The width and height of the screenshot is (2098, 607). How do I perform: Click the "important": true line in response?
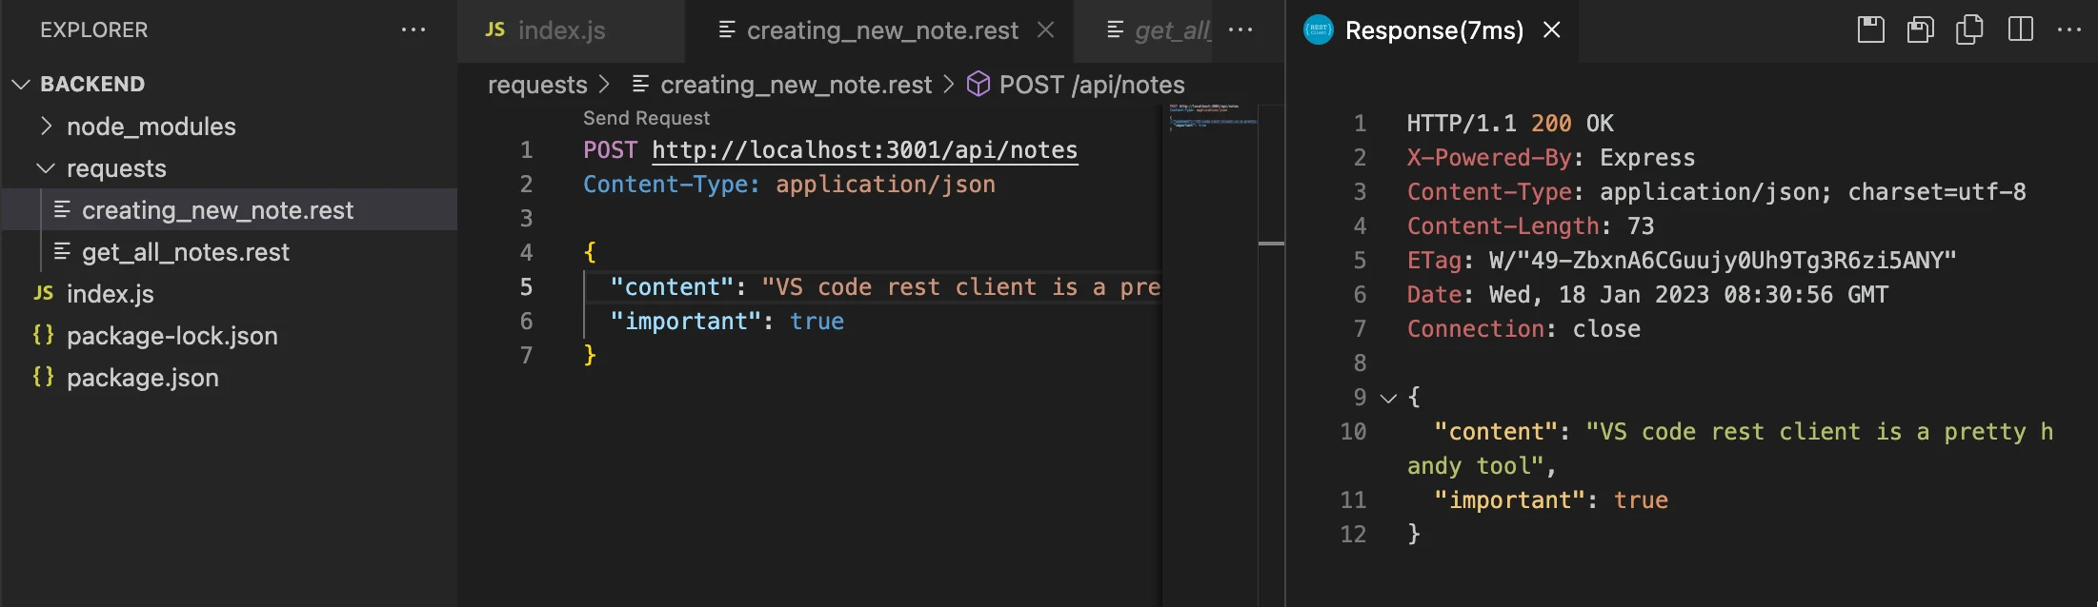click(x=1551, y=500)
